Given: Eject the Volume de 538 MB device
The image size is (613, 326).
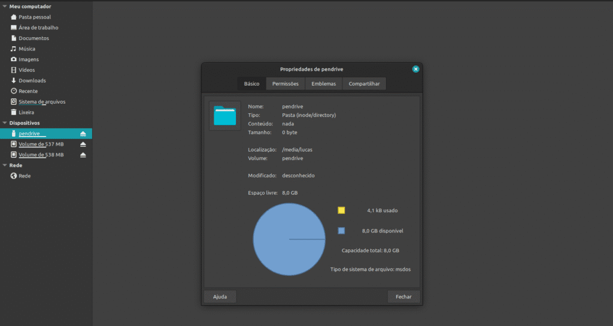Looking at the screenshot, I should pos(83,155).
